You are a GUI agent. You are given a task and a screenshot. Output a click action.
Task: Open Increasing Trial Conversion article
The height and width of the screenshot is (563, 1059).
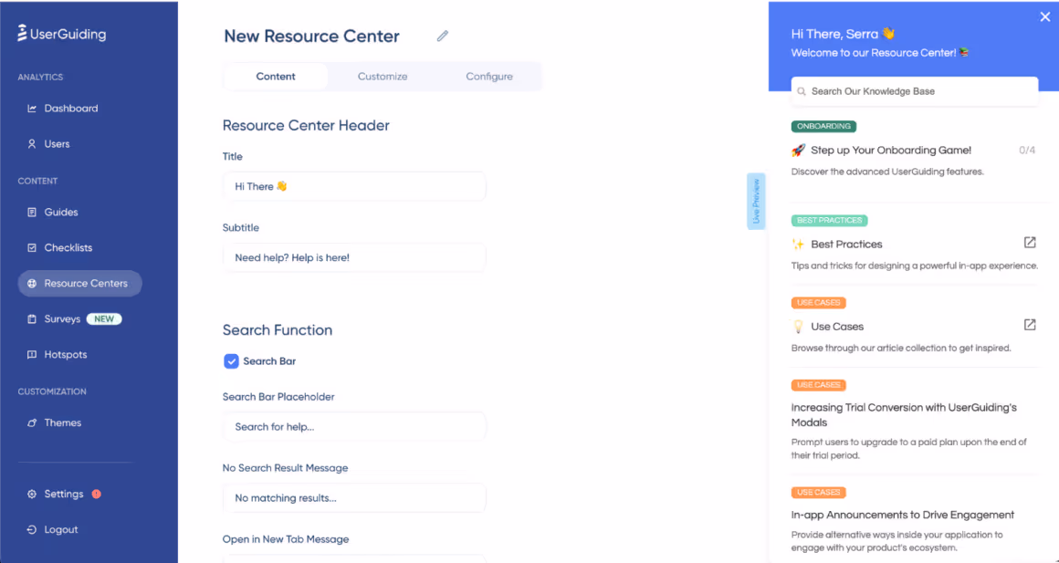point(904,415)
